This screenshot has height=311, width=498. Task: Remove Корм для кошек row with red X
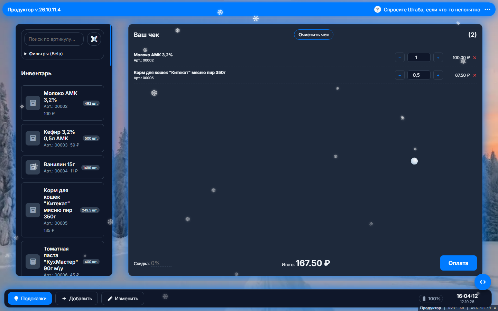pos(475,75)
